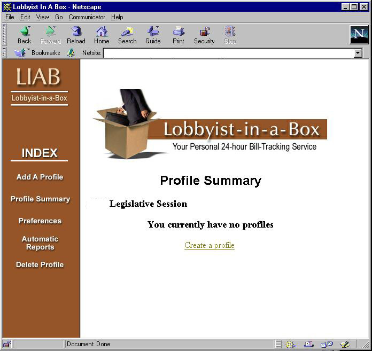The width and height of the screenshot is (372, 351).
Task: Click the Legislative Session heading
Action: pyautogui.click(x=148, y=204)
